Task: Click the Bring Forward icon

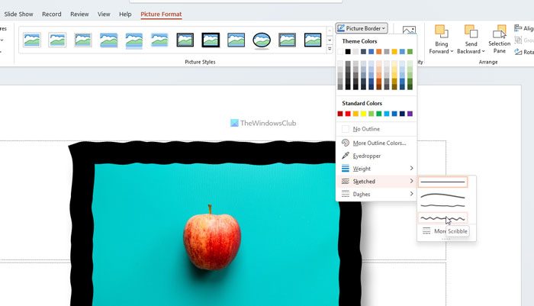Action: (442, 31)
